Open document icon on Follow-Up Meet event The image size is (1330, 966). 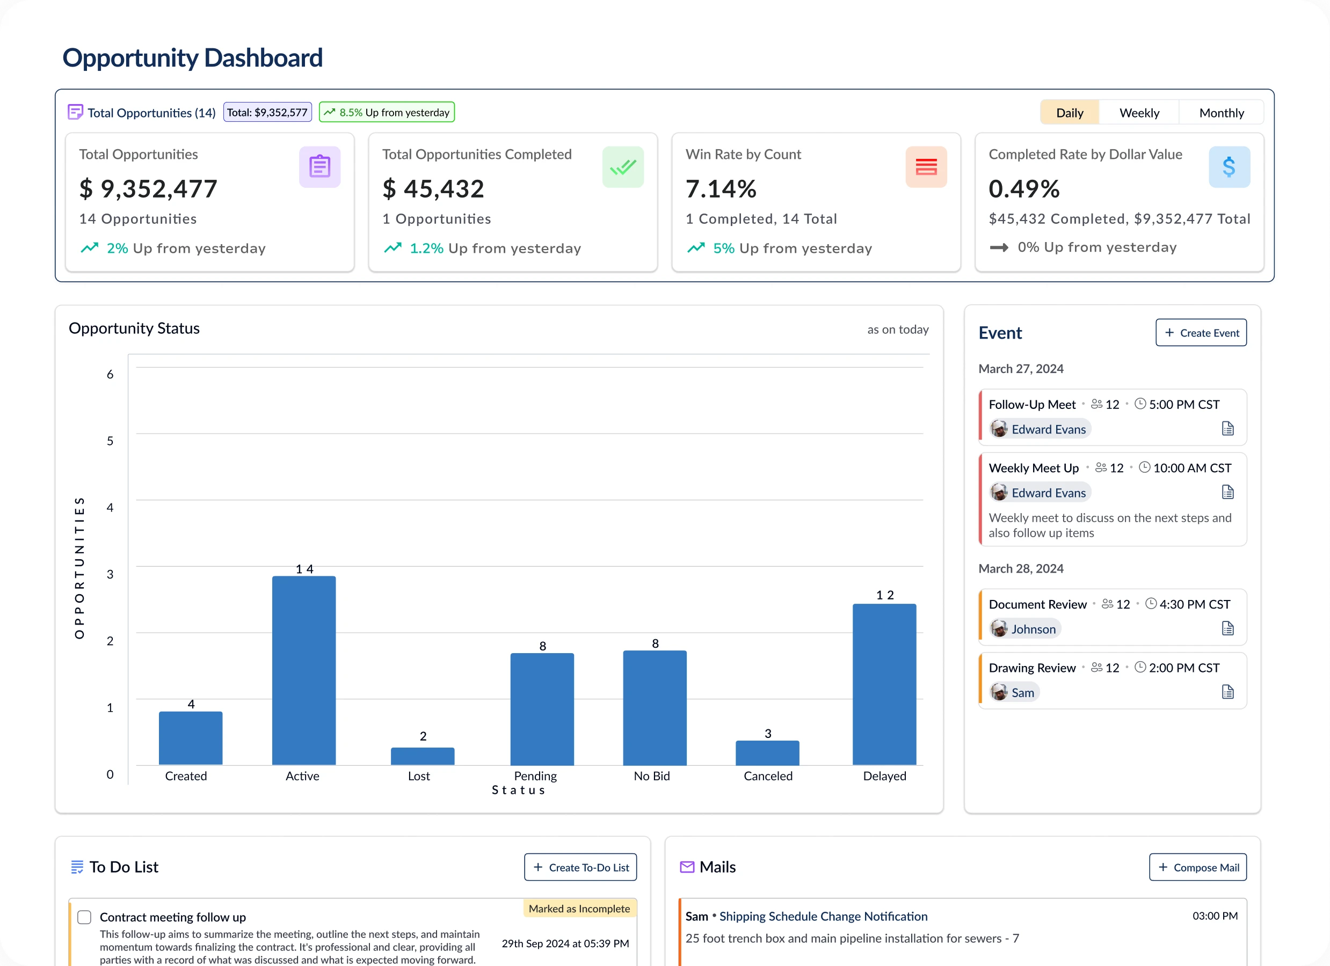click(x=1227, y=428)
